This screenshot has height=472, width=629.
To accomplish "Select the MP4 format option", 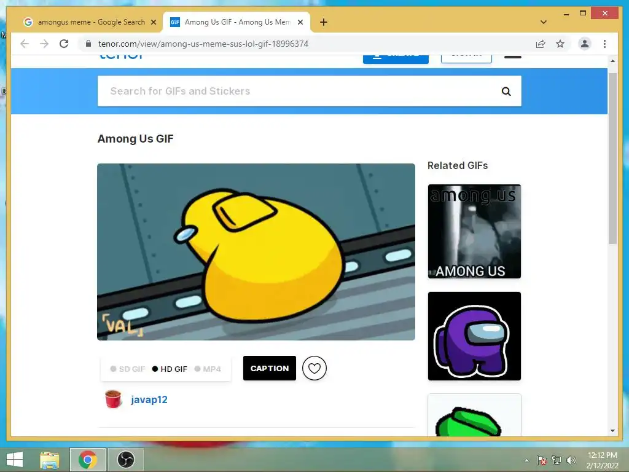I will click(x=208, y=369).
